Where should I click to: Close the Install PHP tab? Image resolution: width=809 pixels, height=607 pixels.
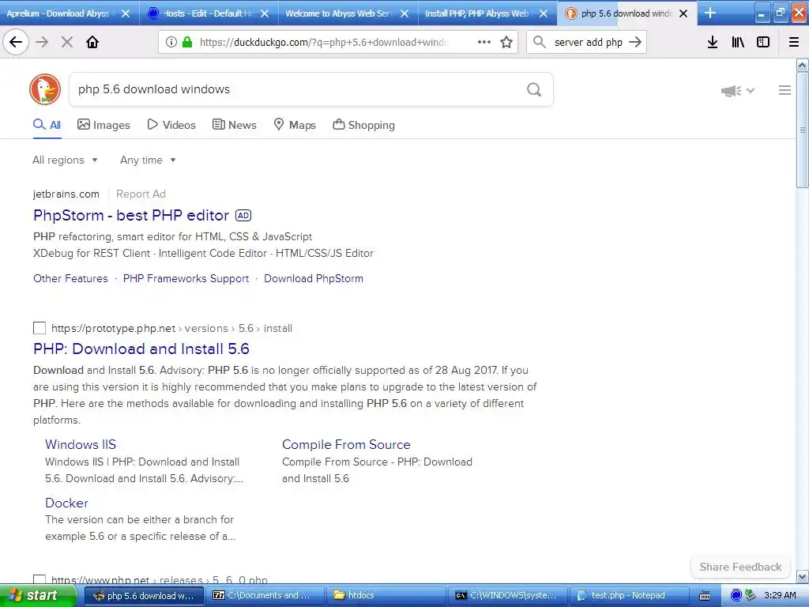coord(544,14)
